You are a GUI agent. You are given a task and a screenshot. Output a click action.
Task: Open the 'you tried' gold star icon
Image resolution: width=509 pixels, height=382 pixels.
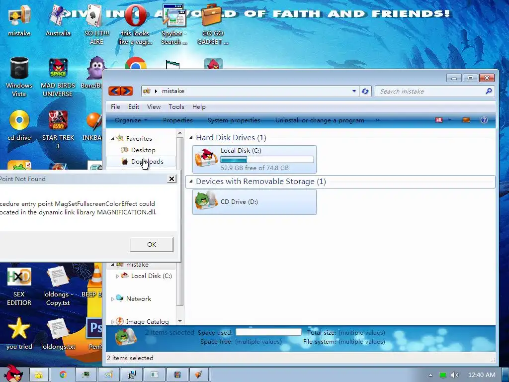tap(19, 334)
